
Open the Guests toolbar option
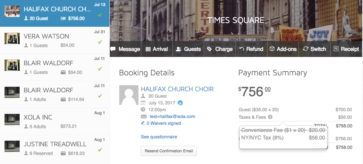[188, 49]
